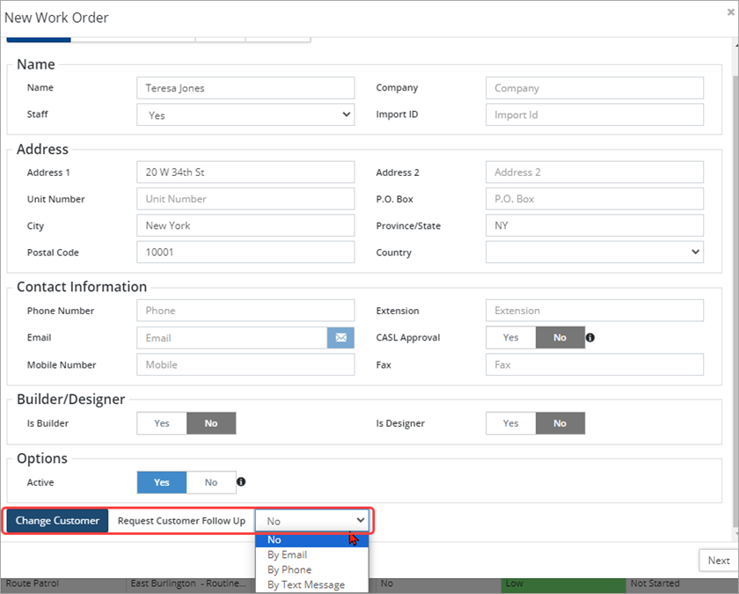Click the email envelope icon button
The image size is (739, 594).
[340, 338]
